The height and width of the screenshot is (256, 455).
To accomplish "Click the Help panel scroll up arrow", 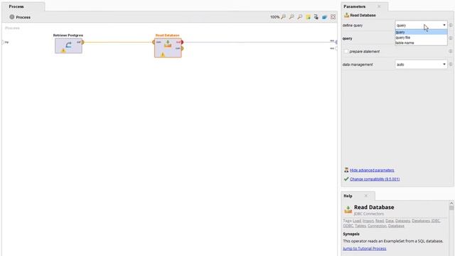I will point(451,203).
